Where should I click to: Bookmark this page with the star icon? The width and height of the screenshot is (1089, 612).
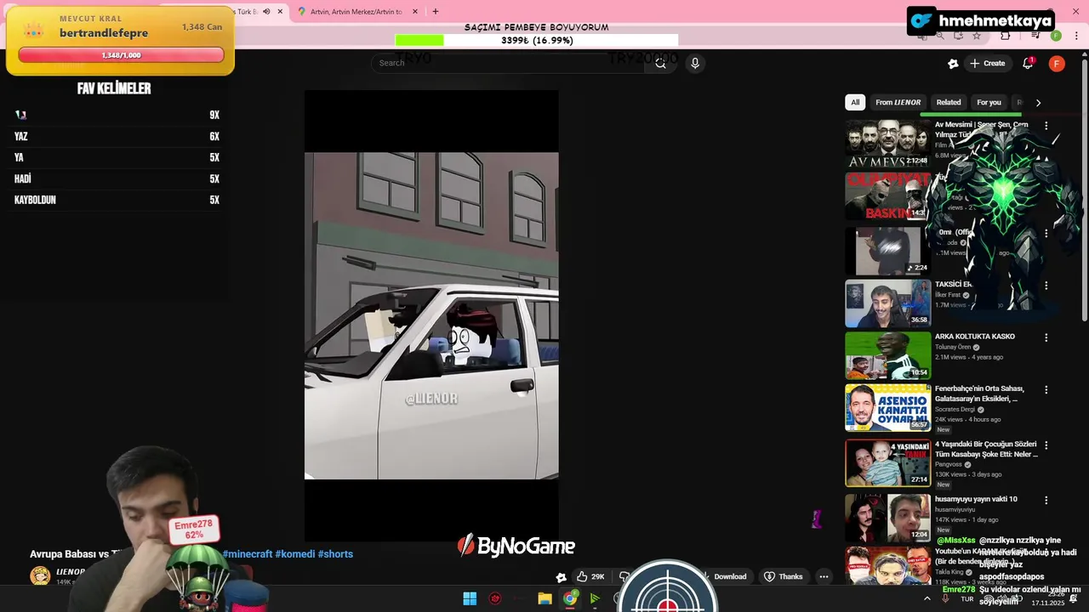click(977, 36)
